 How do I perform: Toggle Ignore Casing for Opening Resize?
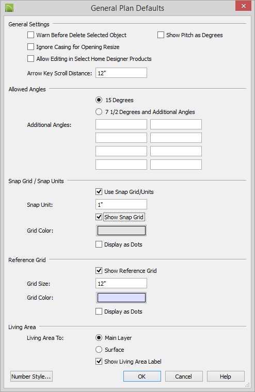click(30, 47)
